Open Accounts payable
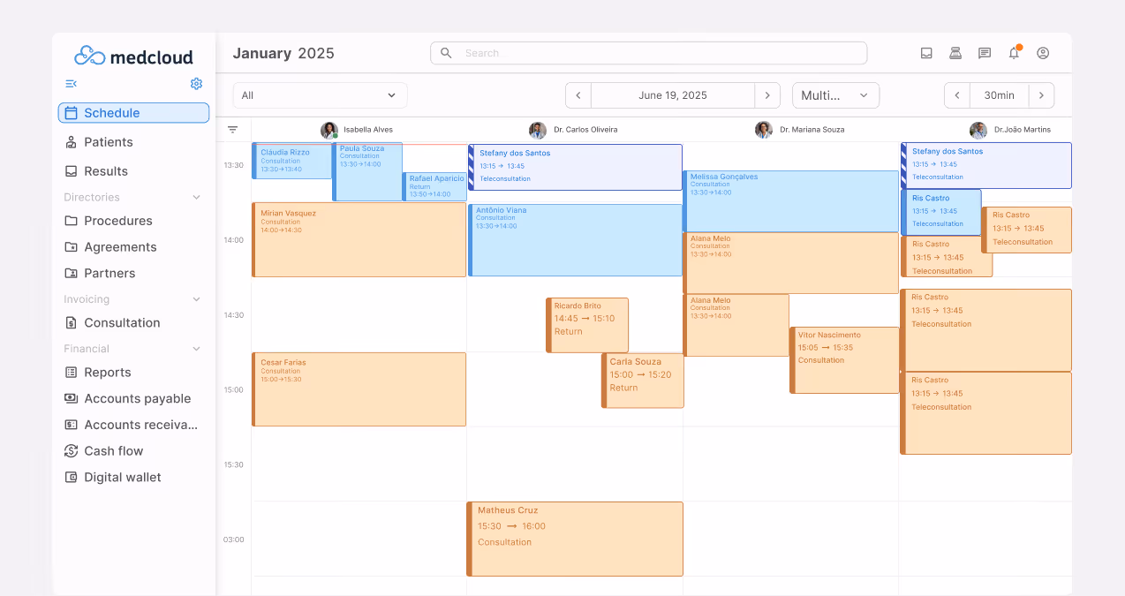 coord(137,398)
